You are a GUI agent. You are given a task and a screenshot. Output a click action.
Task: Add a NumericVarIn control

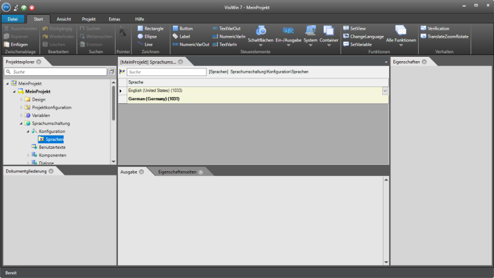228,36
